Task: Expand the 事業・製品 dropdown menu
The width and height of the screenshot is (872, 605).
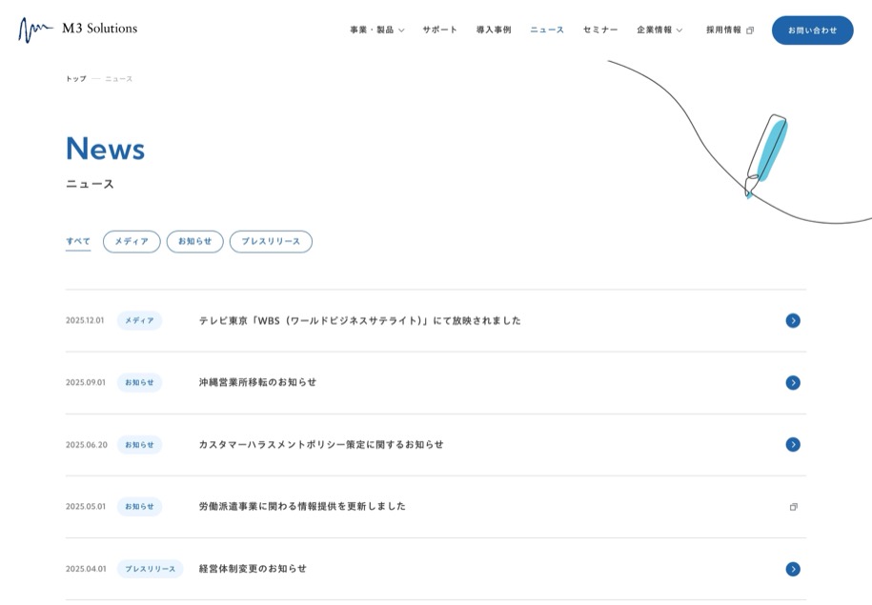Action: [x=377, y=30]
